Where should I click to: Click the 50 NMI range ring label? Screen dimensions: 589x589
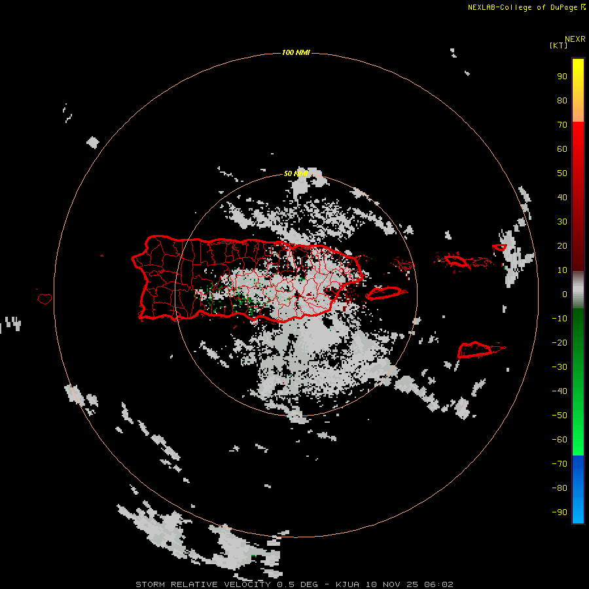pyautogui.click(x=296, y=173)
